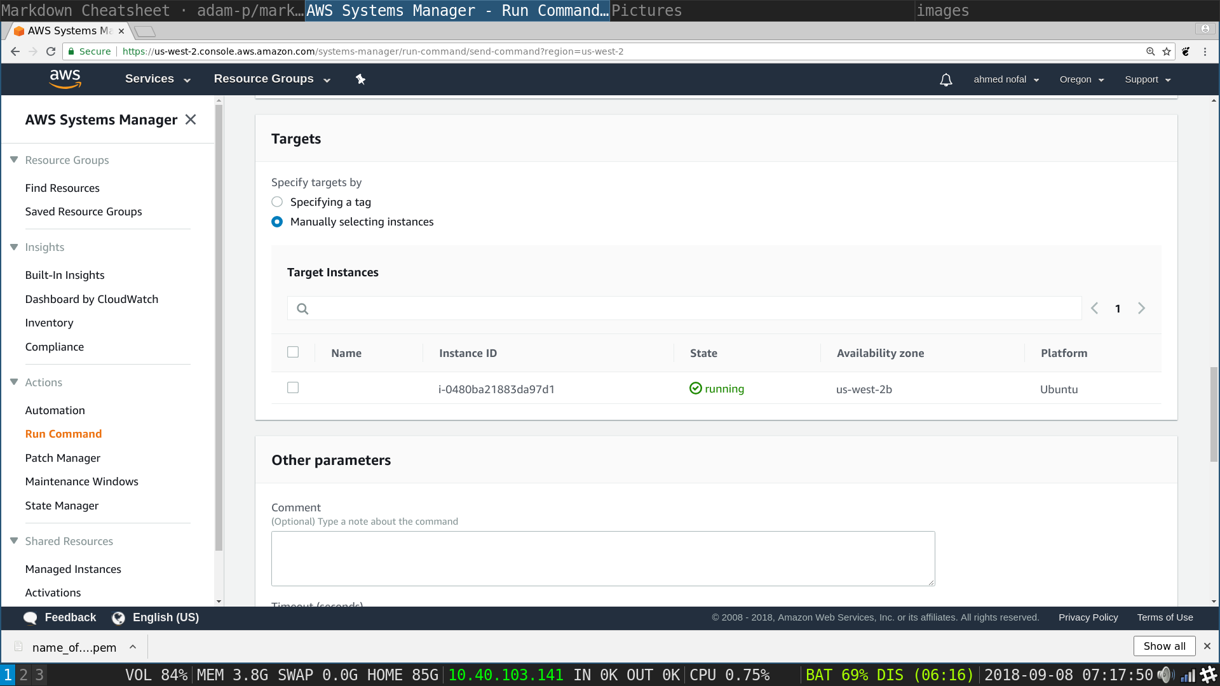Open the Privacy Policy link

click(1088, 617)
